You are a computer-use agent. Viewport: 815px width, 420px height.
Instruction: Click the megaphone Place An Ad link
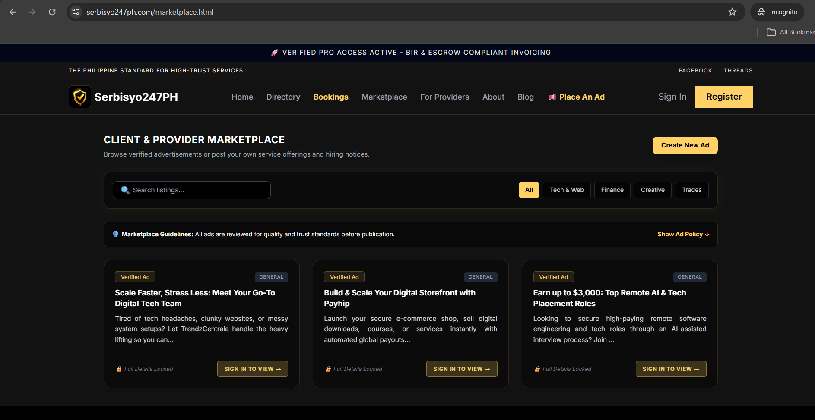click(x=576, y=97)
